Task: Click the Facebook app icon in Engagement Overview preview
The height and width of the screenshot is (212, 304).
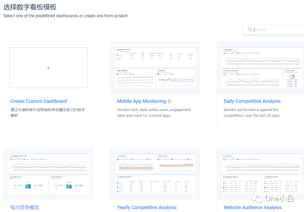Action: 117,56
